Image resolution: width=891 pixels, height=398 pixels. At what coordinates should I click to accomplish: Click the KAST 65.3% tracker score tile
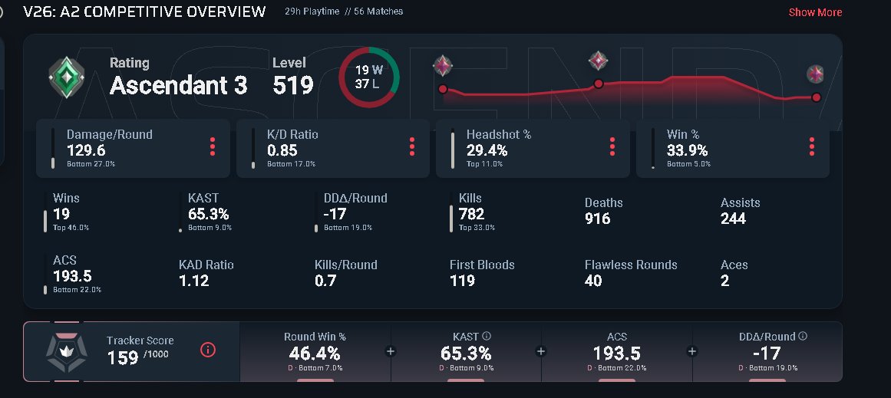pyautogui.click(x=466, y=352)
